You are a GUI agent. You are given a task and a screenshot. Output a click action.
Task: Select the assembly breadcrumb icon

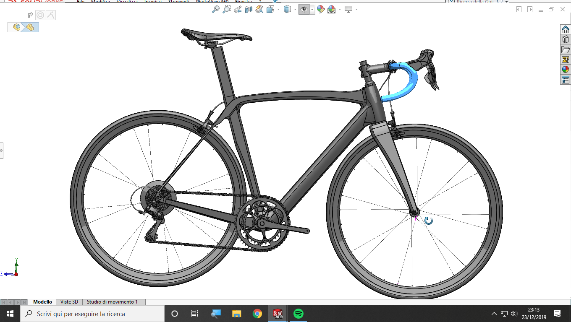[x=17, y=27]
